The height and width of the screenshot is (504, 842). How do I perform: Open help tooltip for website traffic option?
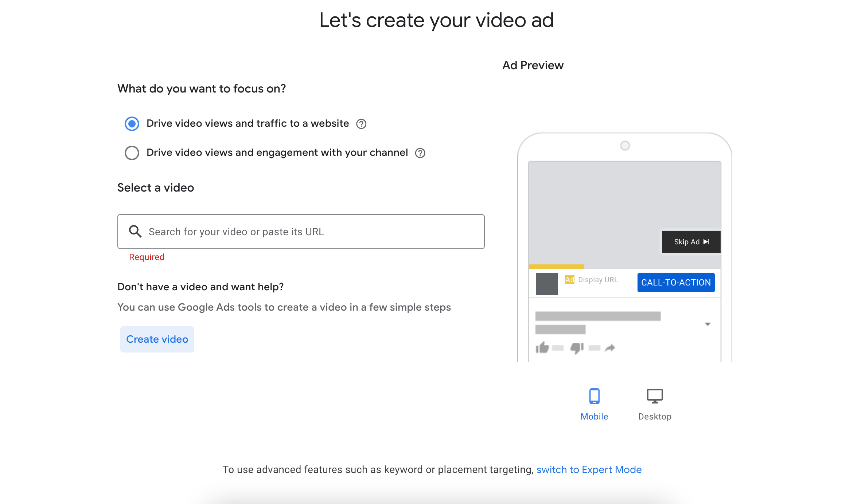[x=361, y=124]
